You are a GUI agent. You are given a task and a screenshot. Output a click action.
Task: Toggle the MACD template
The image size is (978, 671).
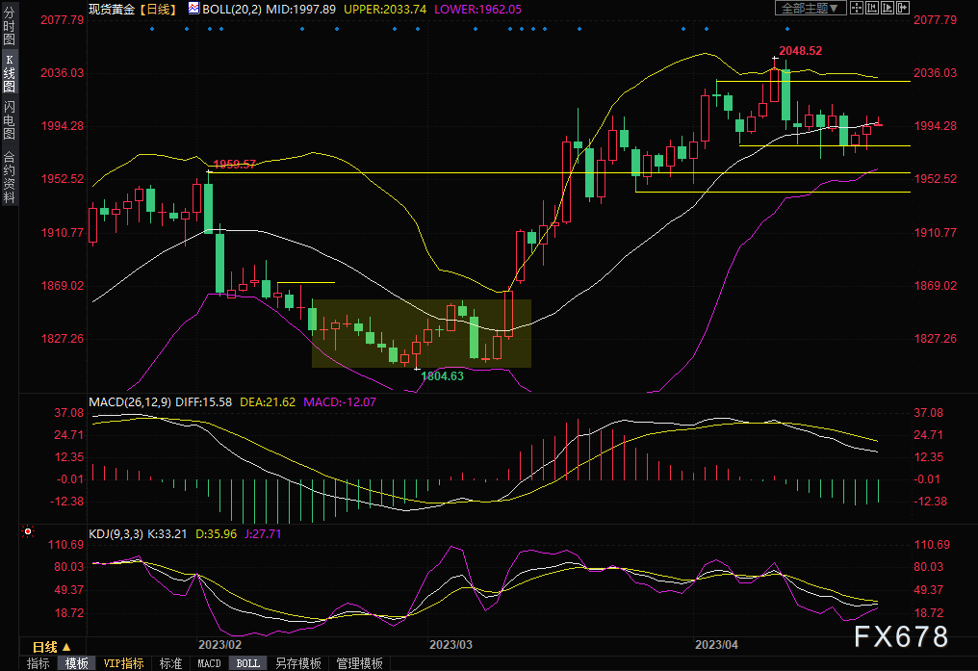tap(209, 663)
